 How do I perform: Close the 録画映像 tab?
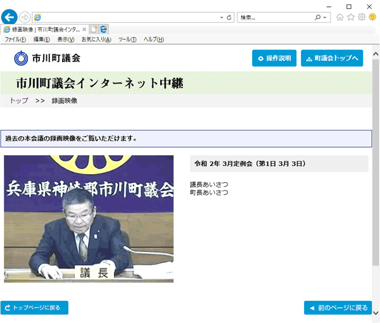(x=84, y=30)
